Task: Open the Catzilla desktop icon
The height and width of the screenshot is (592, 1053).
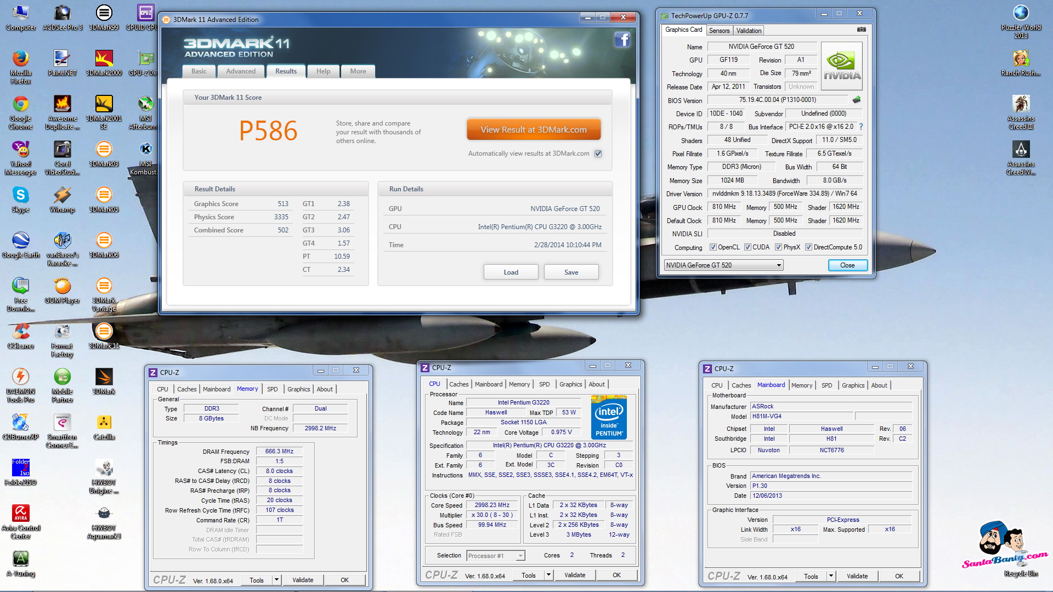Action: (x=104, y=427)
